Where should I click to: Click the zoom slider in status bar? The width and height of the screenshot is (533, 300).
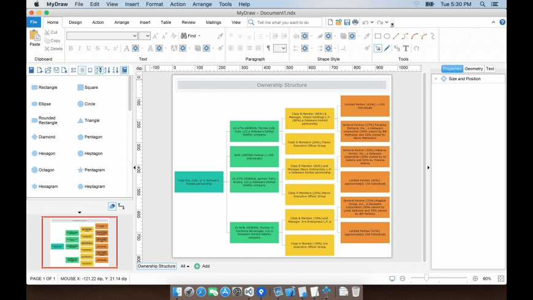click(426, 279)
